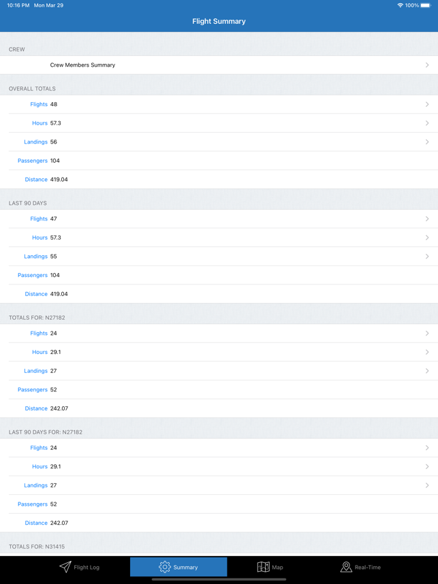
Task: Open Crew Members Summary row
Action: [219, 65]
